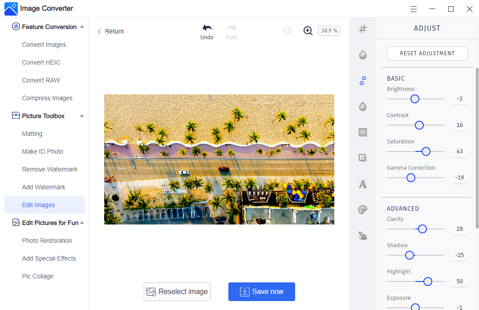Viewport: 479px width, 310px height.
Task: Click the BASIC section heading
Action: click(x=396, y=78)
